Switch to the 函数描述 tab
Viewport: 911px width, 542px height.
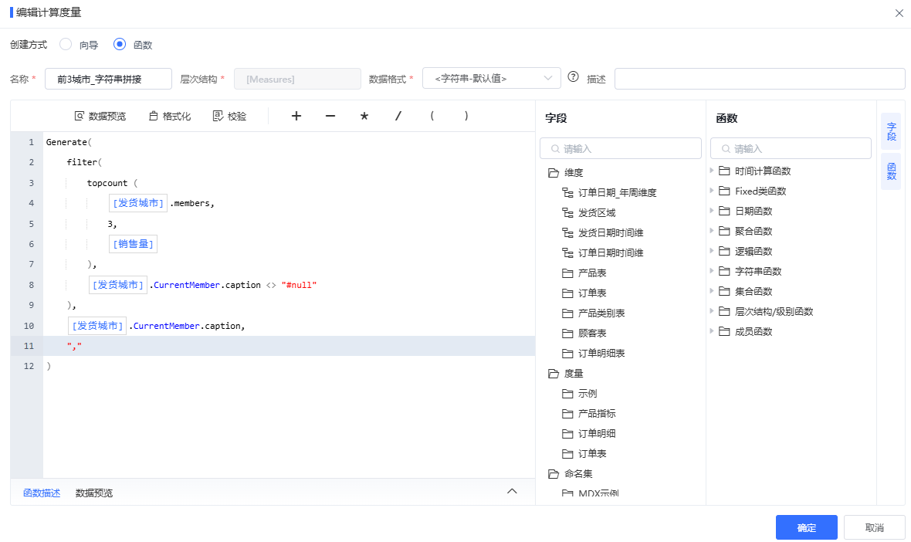coord(42,493)
